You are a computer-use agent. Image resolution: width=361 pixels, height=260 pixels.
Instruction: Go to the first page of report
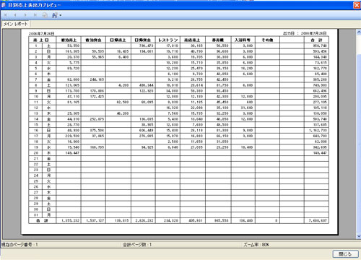(x=5, y=15)
